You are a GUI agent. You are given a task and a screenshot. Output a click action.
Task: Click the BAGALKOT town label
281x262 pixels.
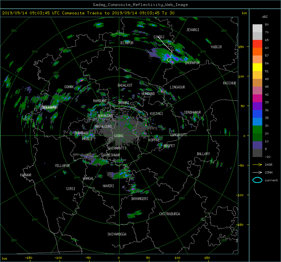pyautogui.click(x=125, y=85)
